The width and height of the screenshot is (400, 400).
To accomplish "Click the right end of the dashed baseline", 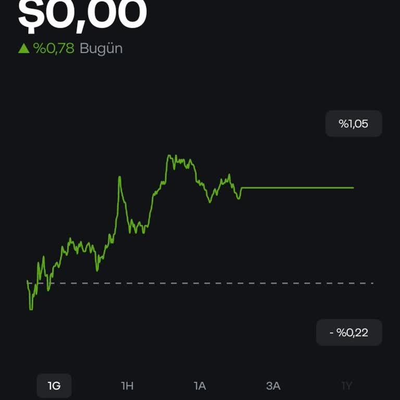I will 372,283.
